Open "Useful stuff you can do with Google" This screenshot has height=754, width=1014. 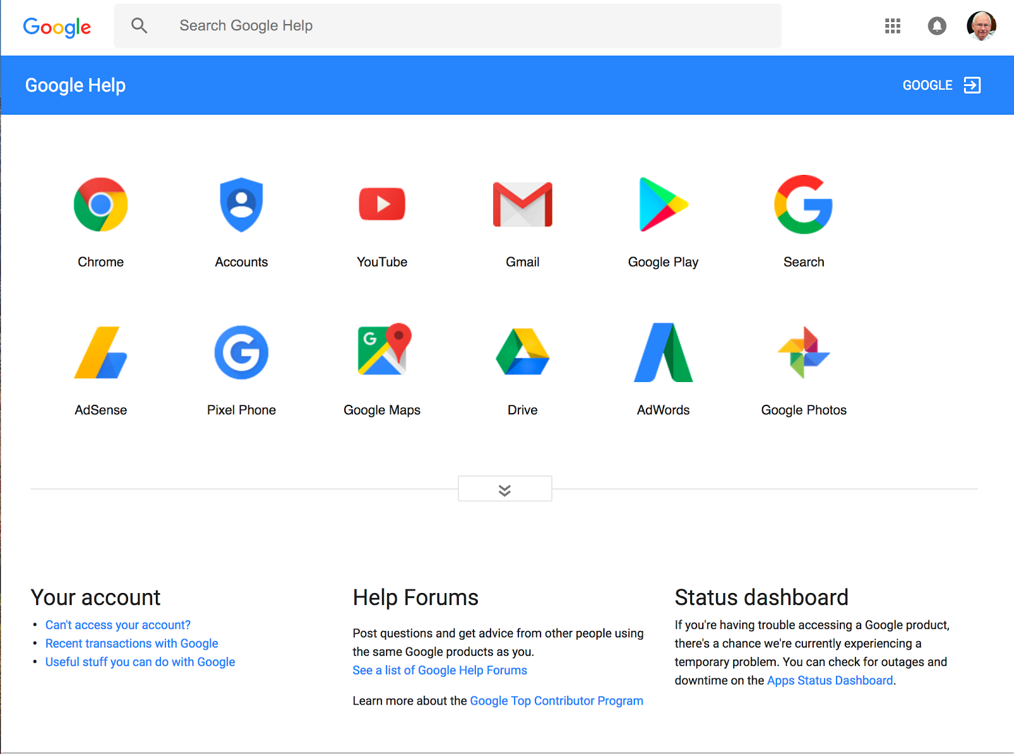click(140, 662)
